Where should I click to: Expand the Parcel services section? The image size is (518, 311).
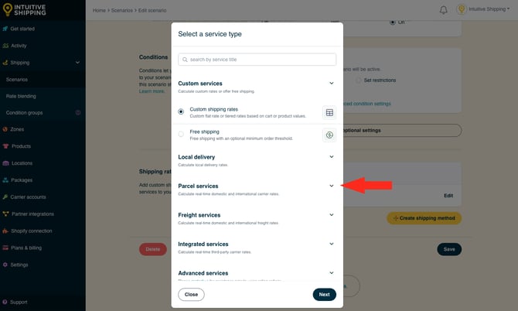tap(332, 186)
